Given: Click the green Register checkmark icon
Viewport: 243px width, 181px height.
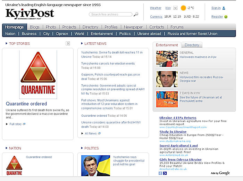Looking at the screenshot, I should coord(226,17).
